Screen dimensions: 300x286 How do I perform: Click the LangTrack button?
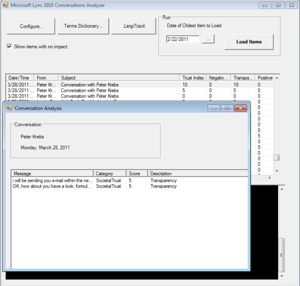[x=134, y=26]
